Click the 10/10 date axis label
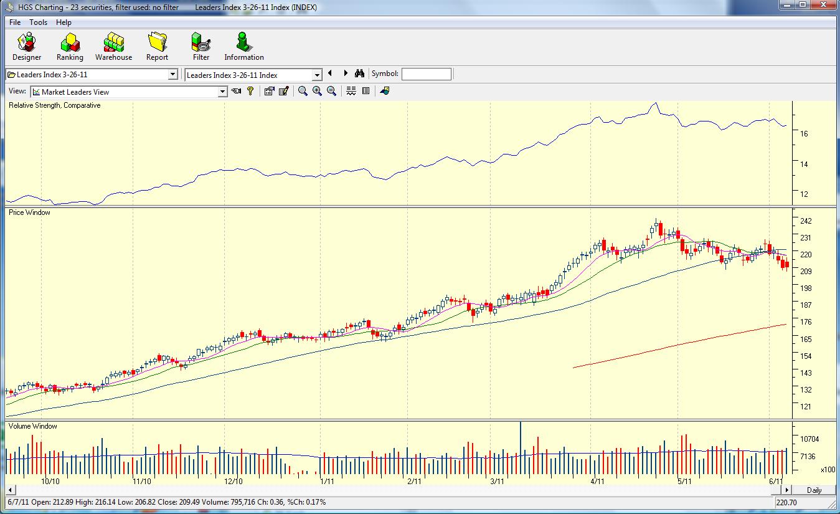The image size is (840, 514). (x=50, y=481)
